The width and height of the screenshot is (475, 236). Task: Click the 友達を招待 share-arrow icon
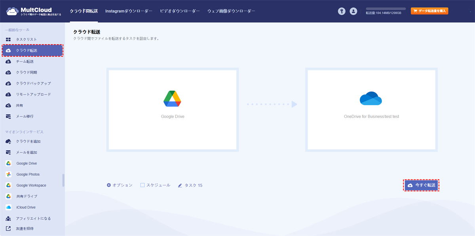pyautogui.click(x=8, y=228)
